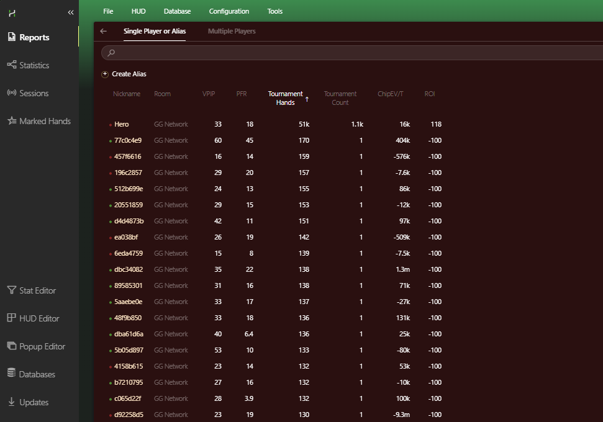Screen dimensions: 603x422
Task: Open the Sessions broadcast icon
Action: (x=12, y=92)
